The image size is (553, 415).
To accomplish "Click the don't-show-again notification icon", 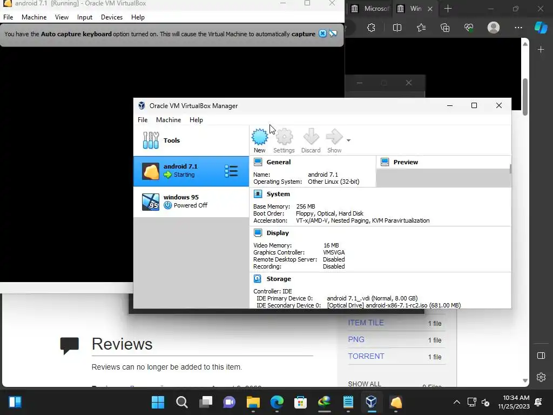I will pyautogui.click(x=333, y=34).
